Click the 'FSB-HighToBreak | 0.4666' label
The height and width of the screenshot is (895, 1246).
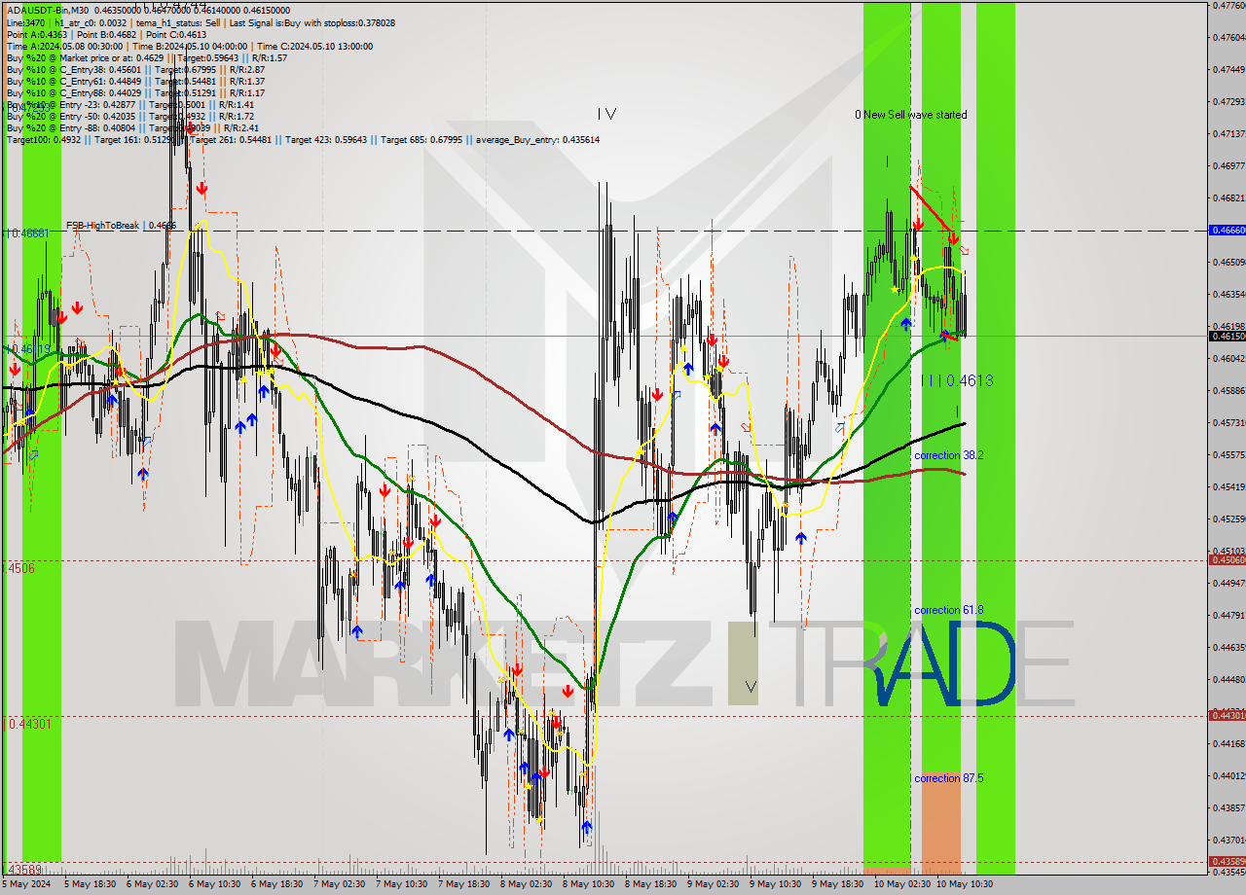click(x=122, y=226)
